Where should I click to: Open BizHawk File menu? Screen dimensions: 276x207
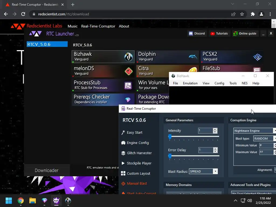(x=175, y=83)
